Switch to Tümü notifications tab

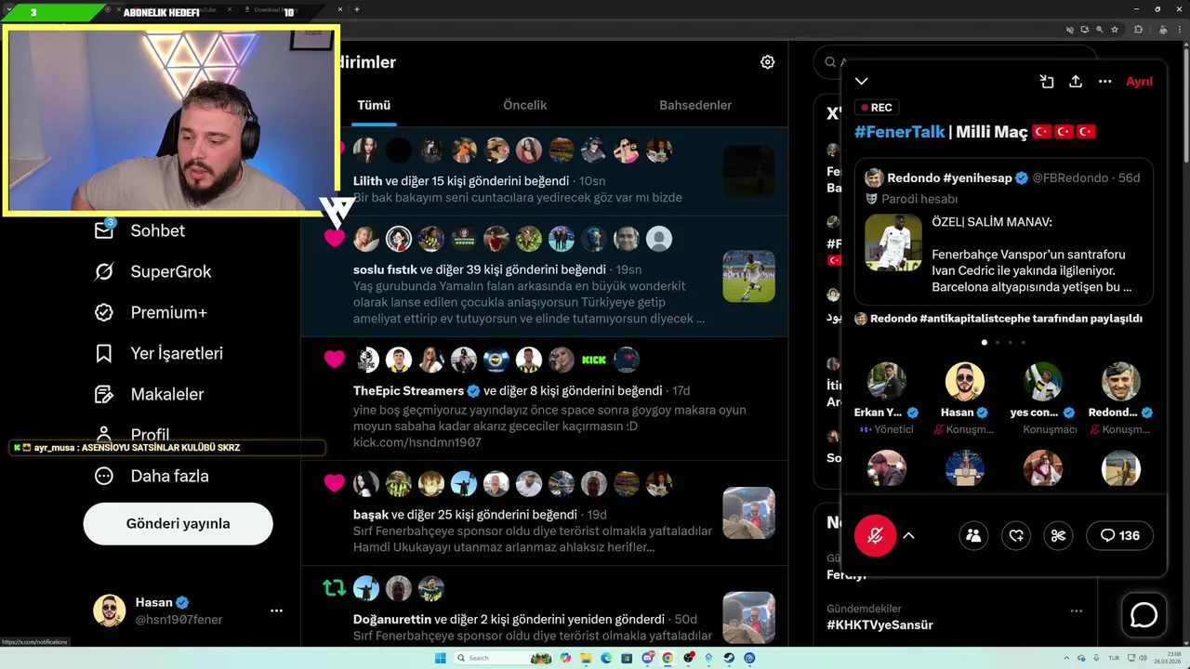[374, 105]
